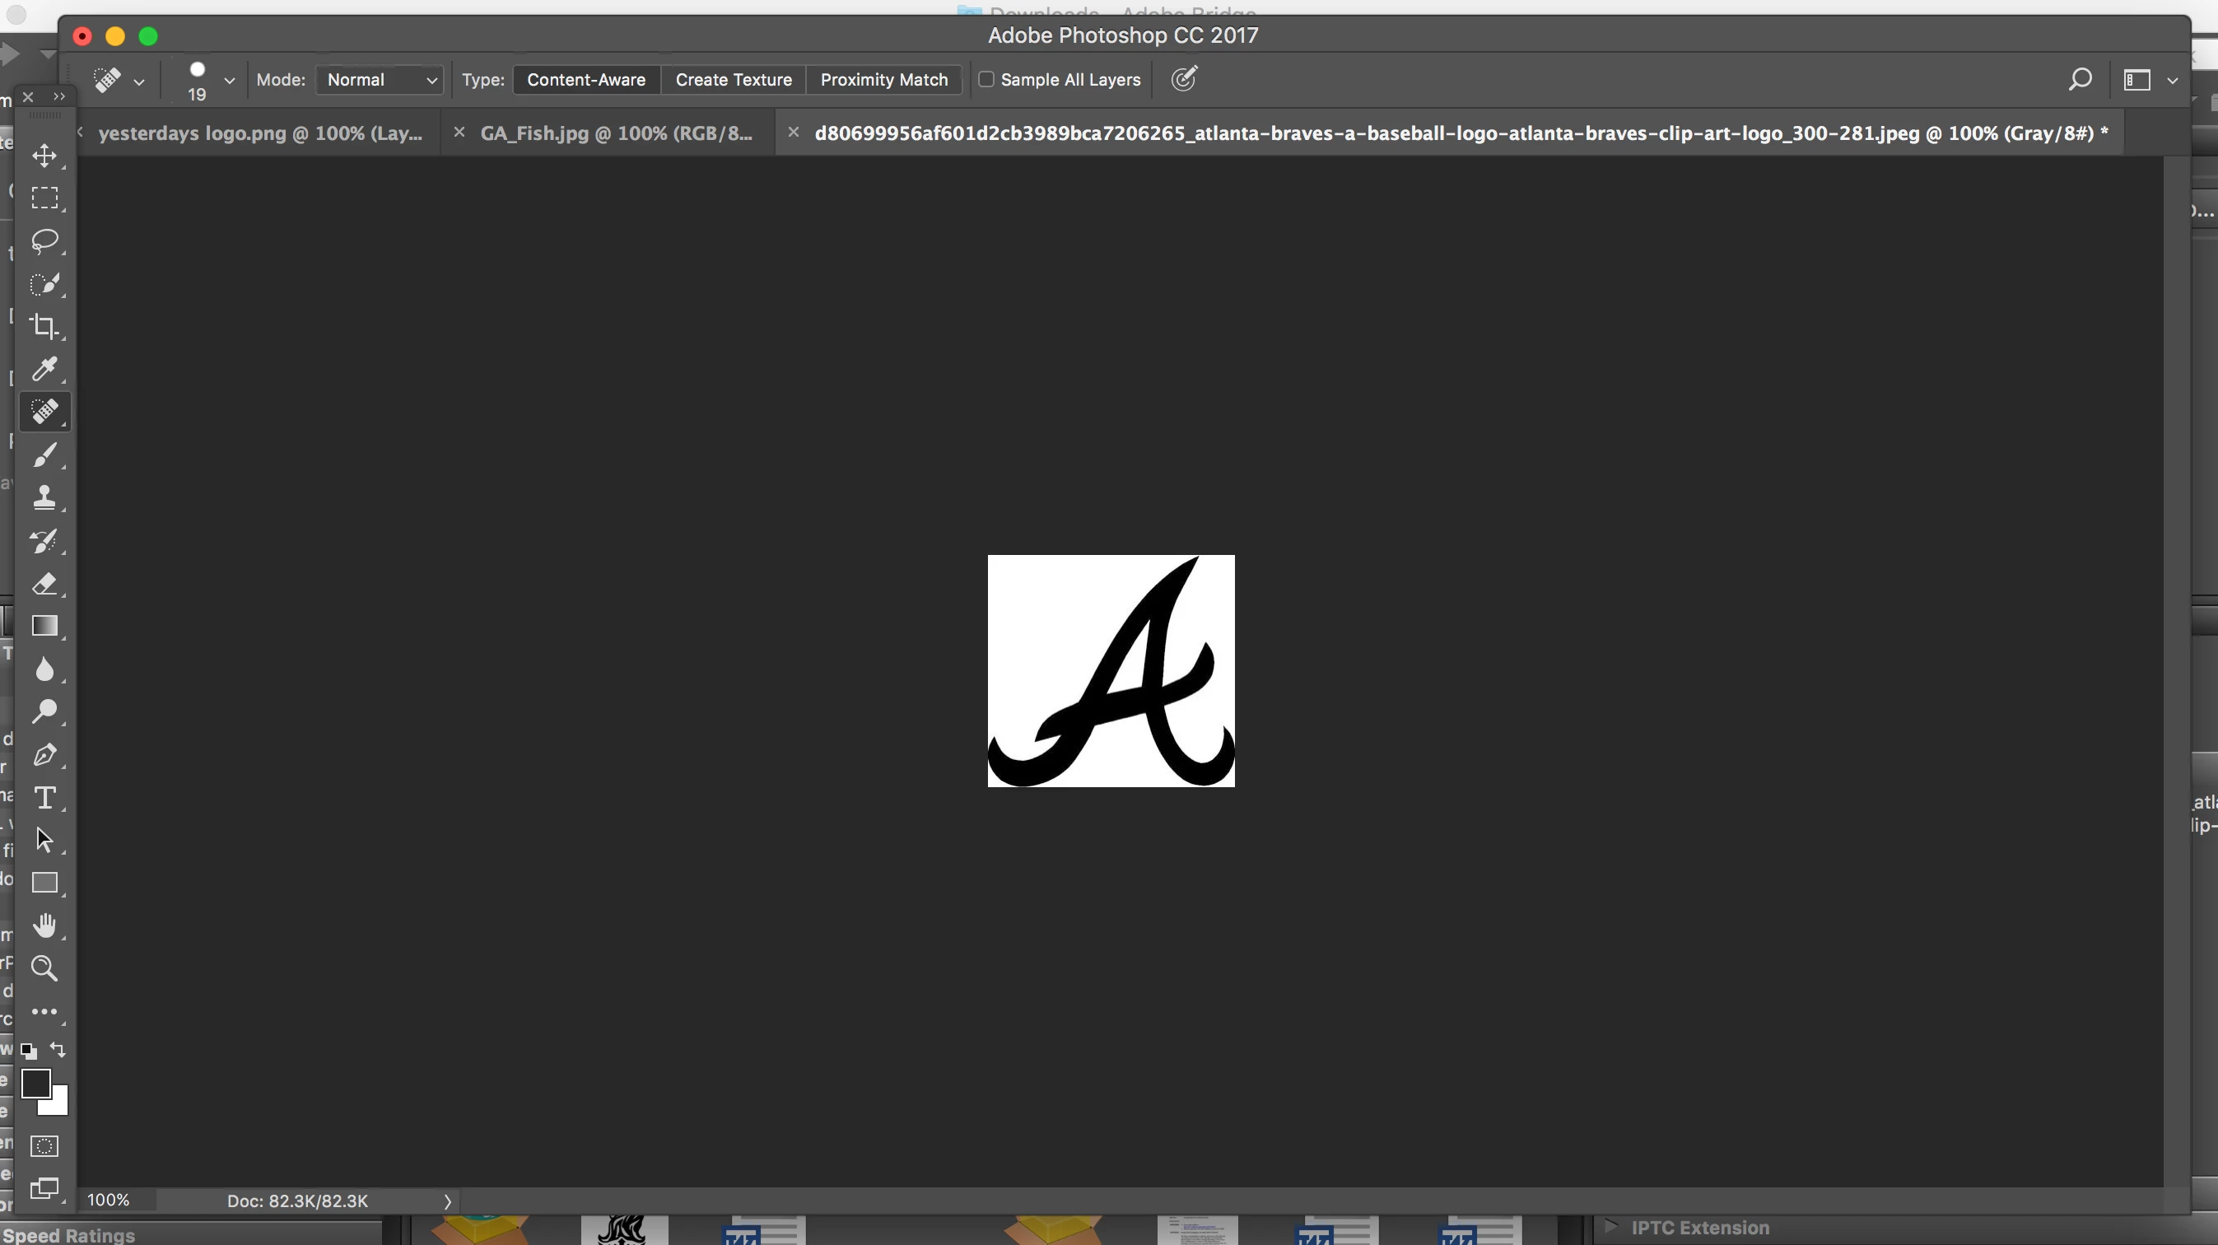The width and height of the screenshot is (2218, 1245).
Task: Select the Lasso tool
Action: [44, 240]
